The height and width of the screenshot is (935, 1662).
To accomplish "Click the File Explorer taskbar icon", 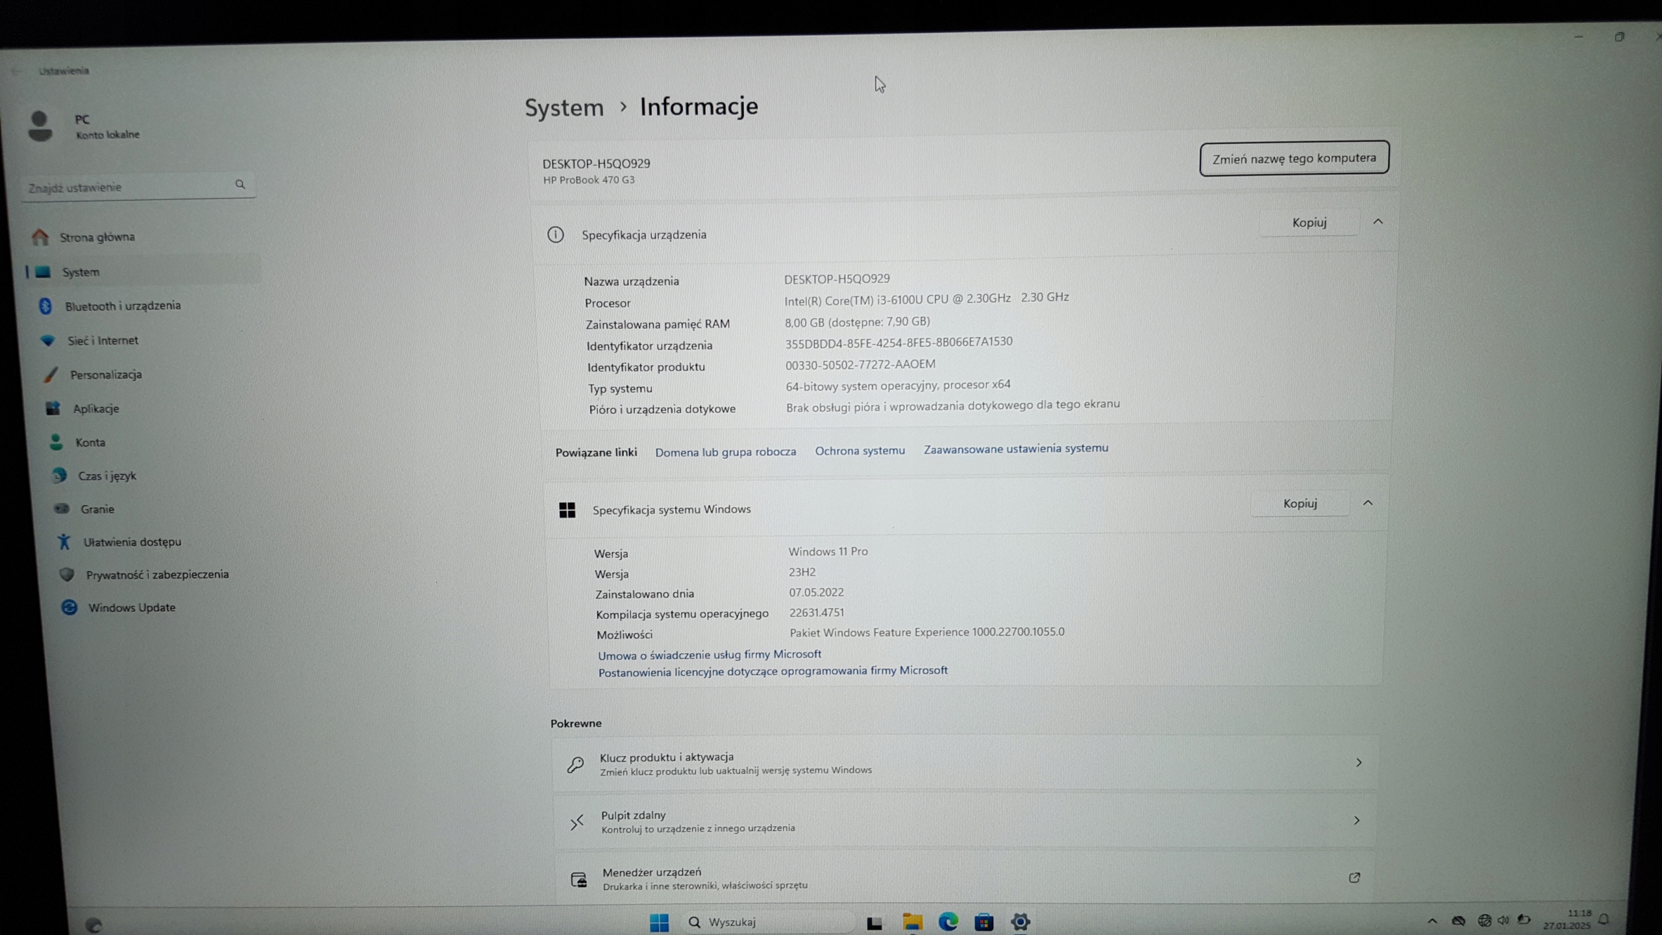I will pyautogui.click(x=912, y=922).
